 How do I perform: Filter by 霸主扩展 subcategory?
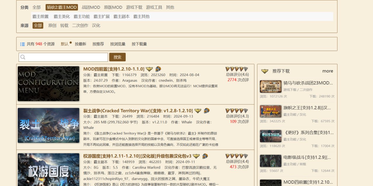click(x=101, y=17)
